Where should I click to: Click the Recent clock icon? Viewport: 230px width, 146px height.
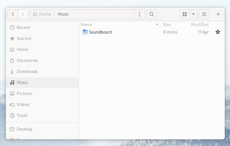point(12,28)
